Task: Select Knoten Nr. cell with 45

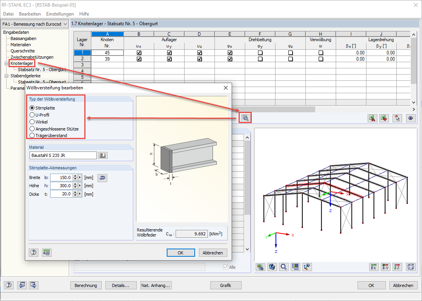Action: coord(107,53)
